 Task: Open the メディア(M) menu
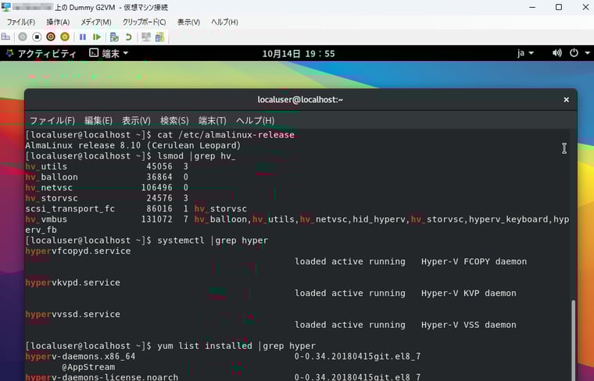coord(96,22)
